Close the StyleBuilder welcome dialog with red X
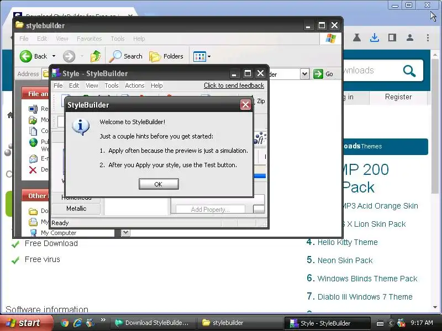The width and height of the screenshot is (442, 331). pyautogui.click(x=245, y=105)
